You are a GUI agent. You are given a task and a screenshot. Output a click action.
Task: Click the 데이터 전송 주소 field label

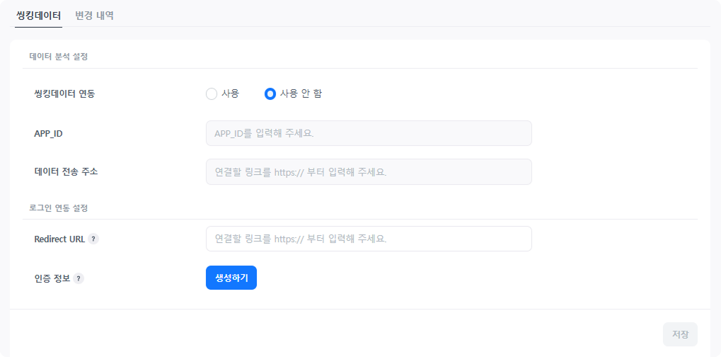click(x=66, y=171)
